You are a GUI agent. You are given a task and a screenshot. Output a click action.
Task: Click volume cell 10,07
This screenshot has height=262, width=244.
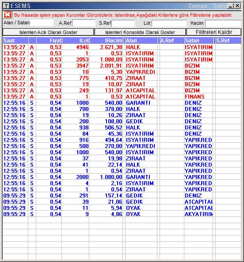[x=115, y=84]
